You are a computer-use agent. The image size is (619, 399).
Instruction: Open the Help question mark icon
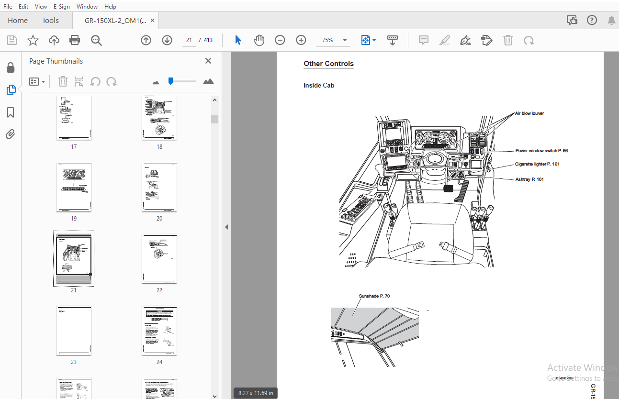click(592, 20)
